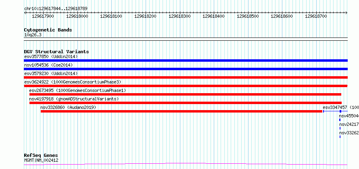
Task: Open the esv3624922 1000GenomesConsortiumPhase3 label
Action: tap(73, 82)
